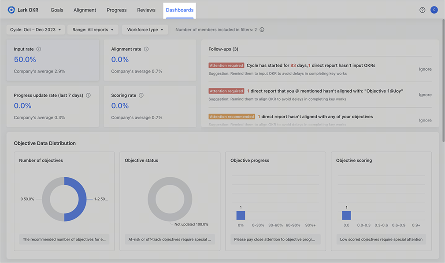The image size is (445, 263).
Task: Click info icon beside members included count
Action: tap(262, 30)
